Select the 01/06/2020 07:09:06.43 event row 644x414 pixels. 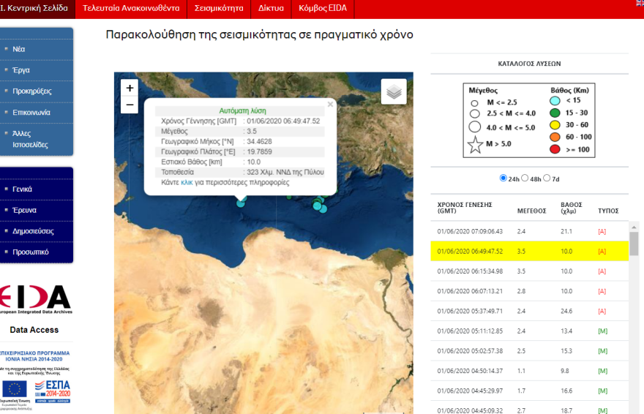coord(529,231)
